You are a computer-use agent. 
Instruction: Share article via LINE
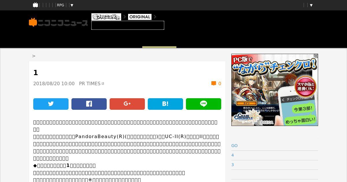coord(204,104)
